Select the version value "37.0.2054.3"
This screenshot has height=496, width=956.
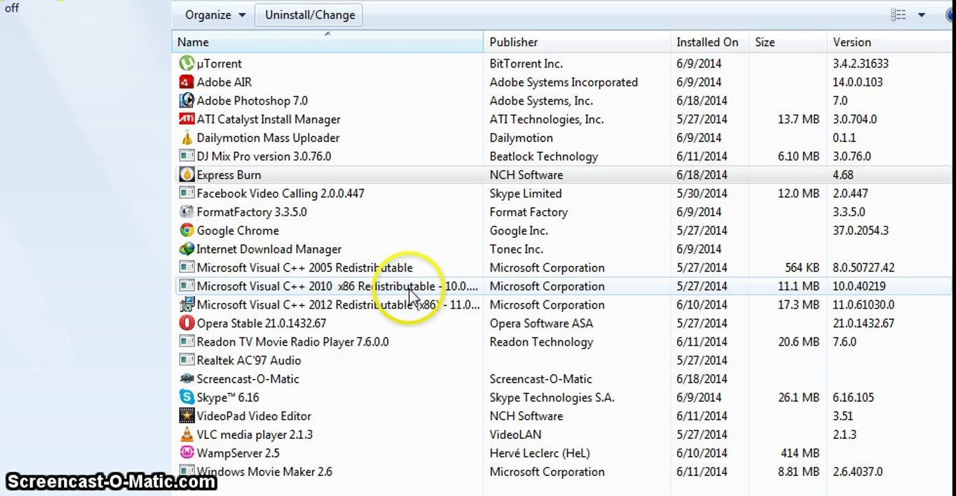[860, 231]
